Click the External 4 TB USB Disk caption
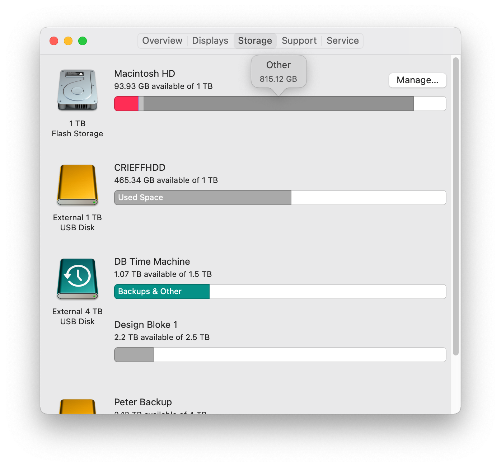This screenshot has width=501, height=467. (78, 316)
